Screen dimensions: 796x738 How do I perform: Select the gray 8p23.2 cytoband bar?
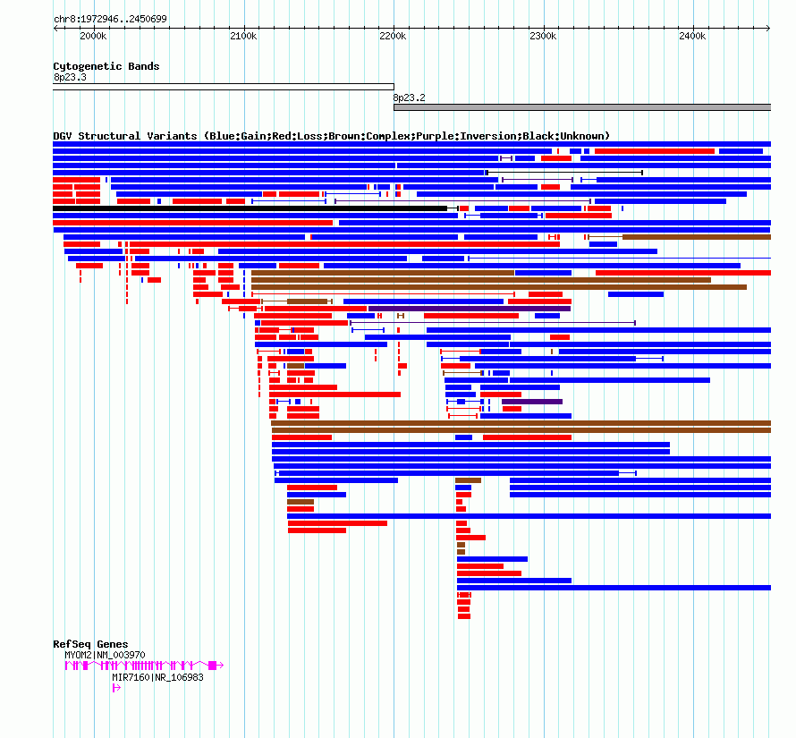tap(582, 107)
